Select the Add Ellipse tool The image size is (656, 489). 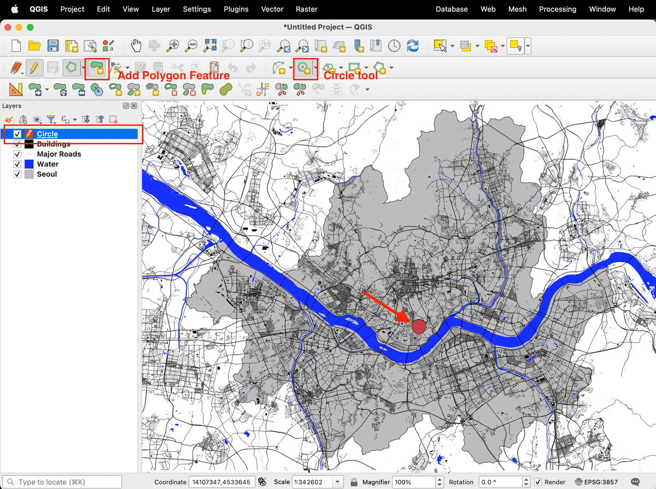click(329, 68)
